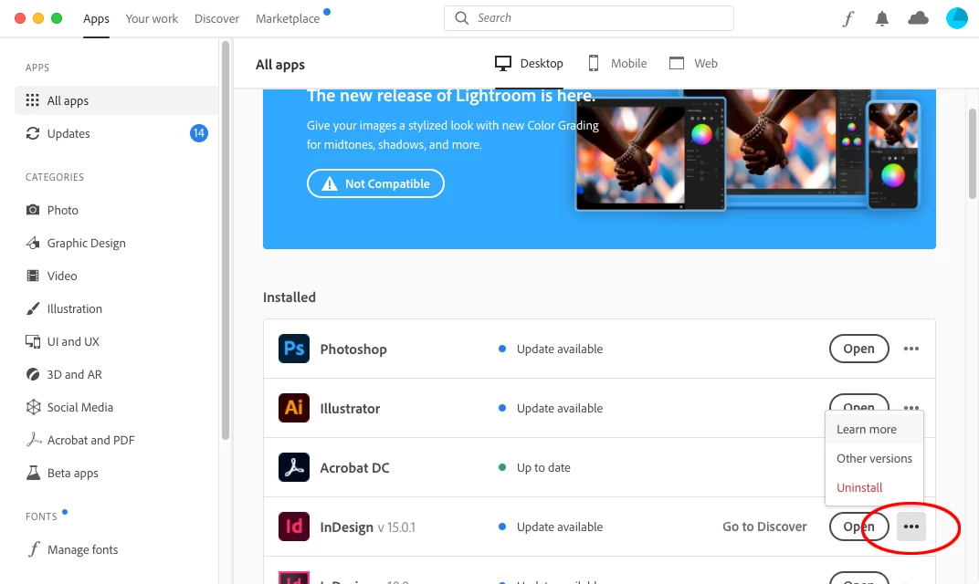Open InDesign v 15.0.1 with Open button
The image size is (979, 584).
point(859,527)
